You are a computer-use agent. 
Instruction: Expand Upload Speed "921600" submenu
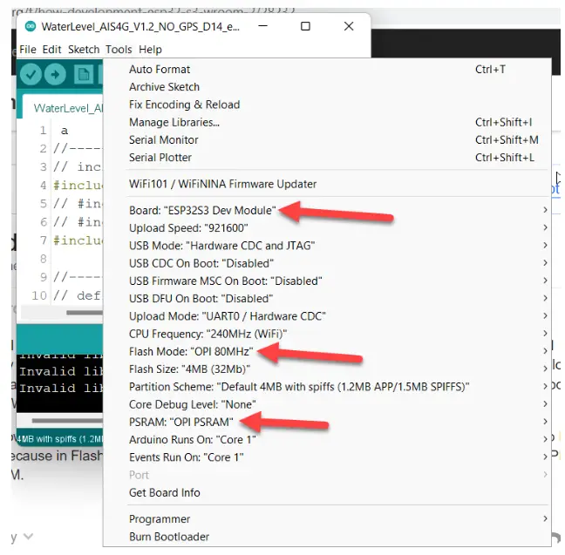[x=327, y=228]
